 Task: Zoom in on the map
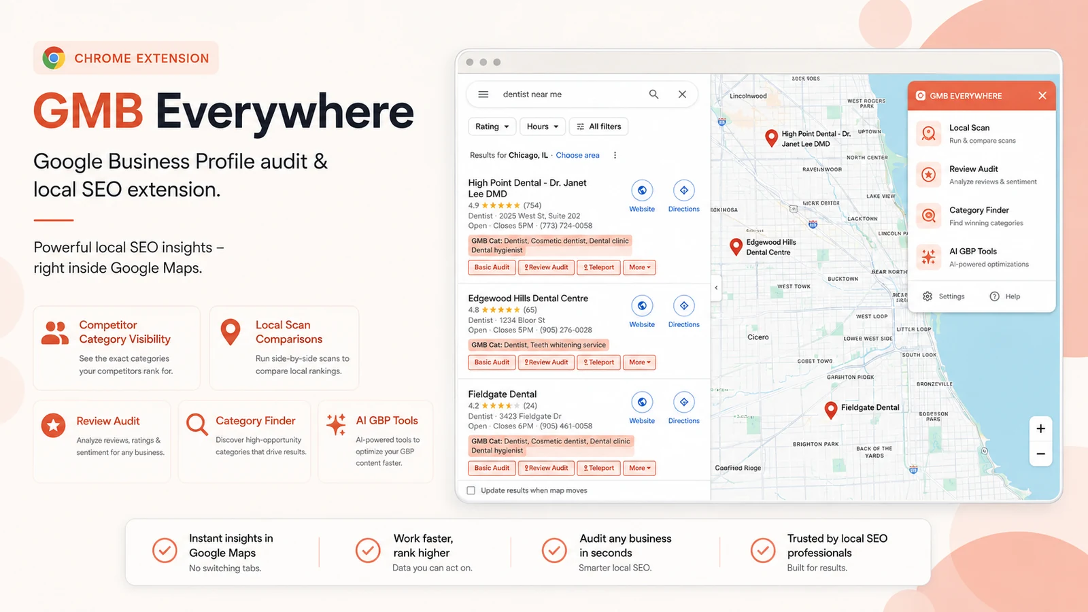pos(1040,428)
